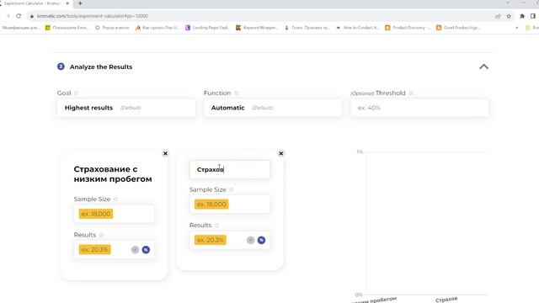Remove the Страхование с низким пробегом card
Viewport: 539px width, 303px height.
[x=165, y=153]
